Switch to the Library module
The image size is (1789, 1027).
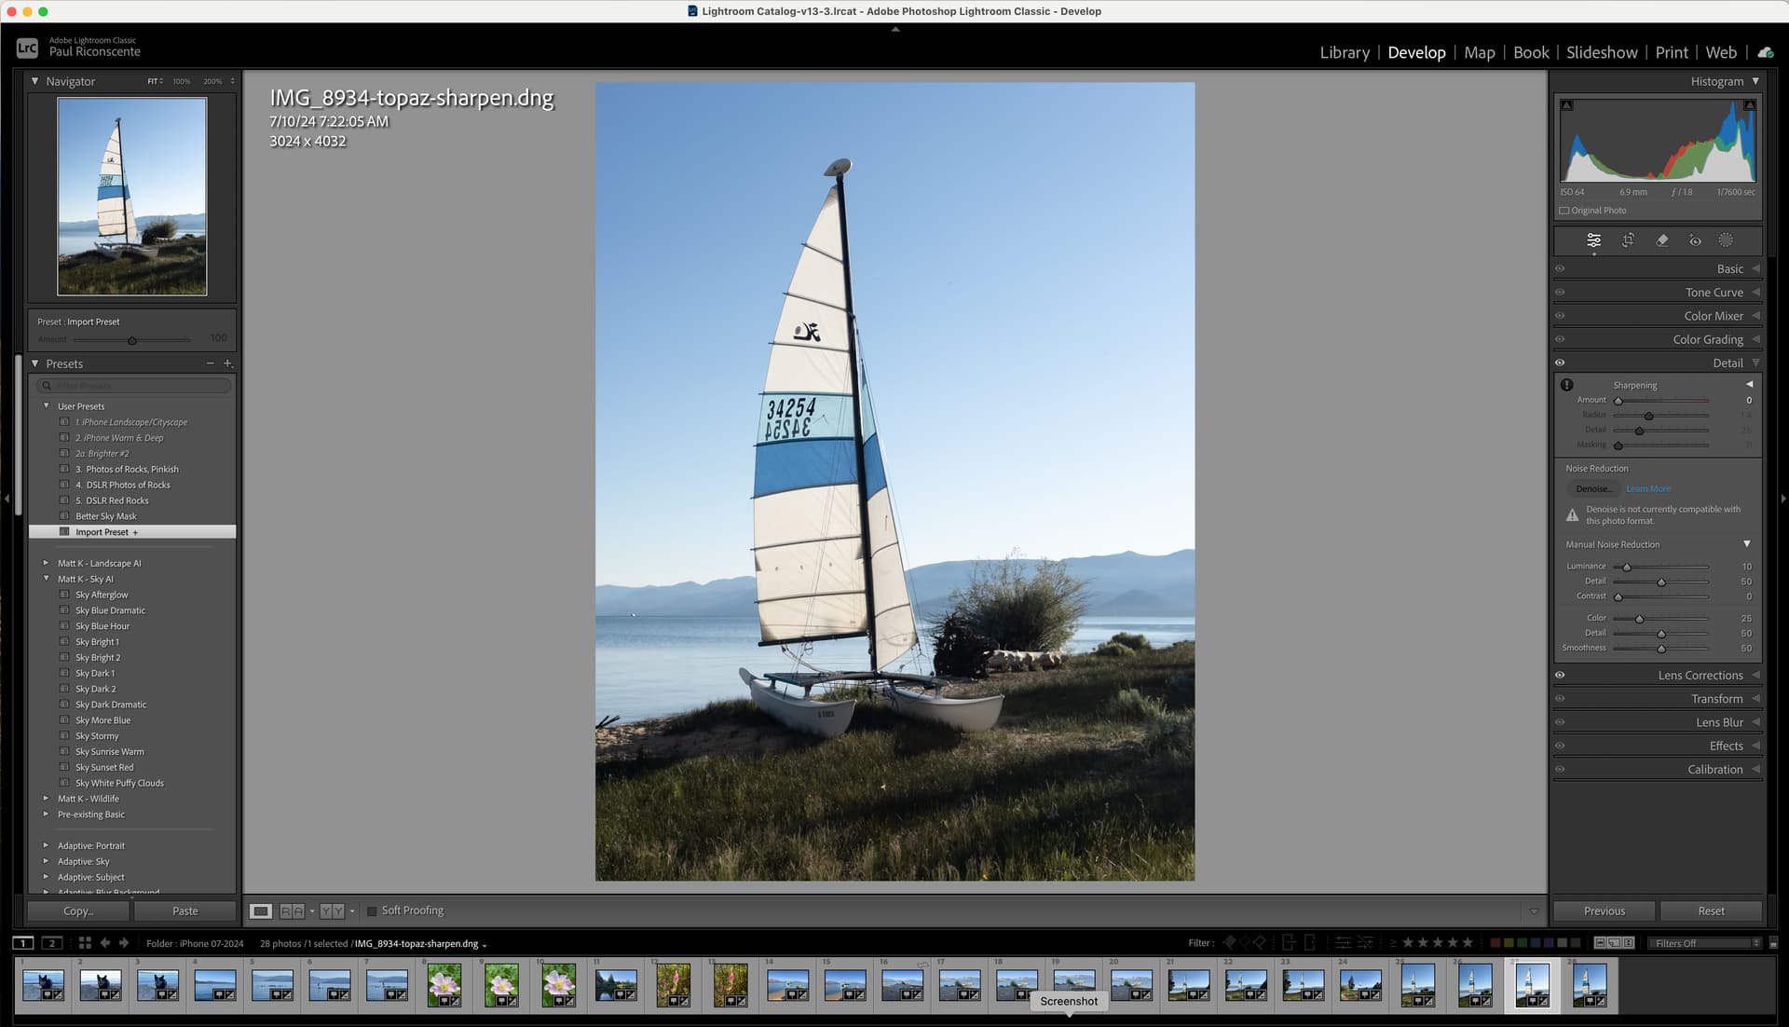click(1344, 52)
